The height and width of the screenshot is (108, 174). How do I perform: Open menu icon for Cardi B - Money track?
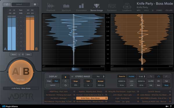[170, 91]
